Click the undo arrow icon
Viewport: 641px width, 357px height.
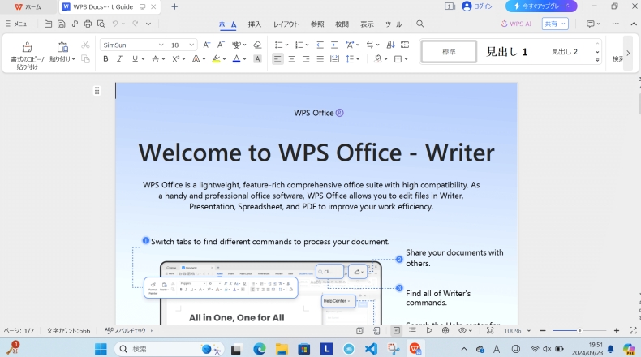tap(115, 24)
